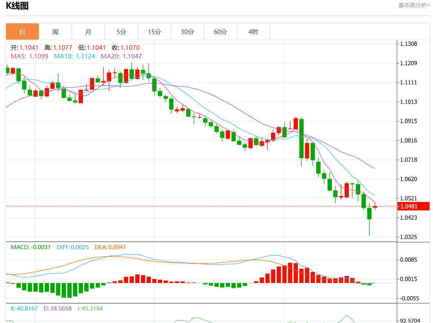
Task: Click the DIFF value label
Action: click(x=73, y=247)
